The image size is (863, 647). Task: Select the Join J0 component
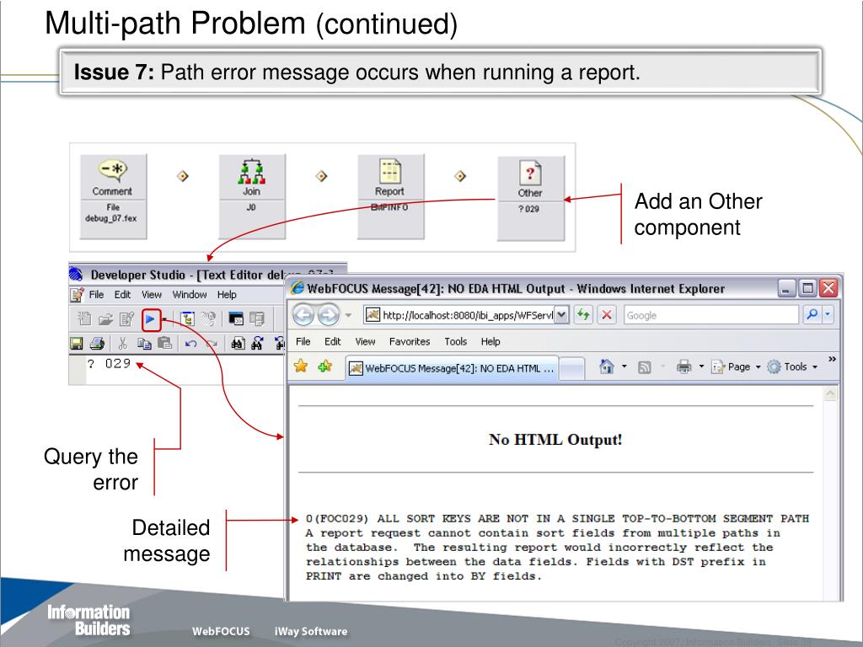(x=252, y=196)
